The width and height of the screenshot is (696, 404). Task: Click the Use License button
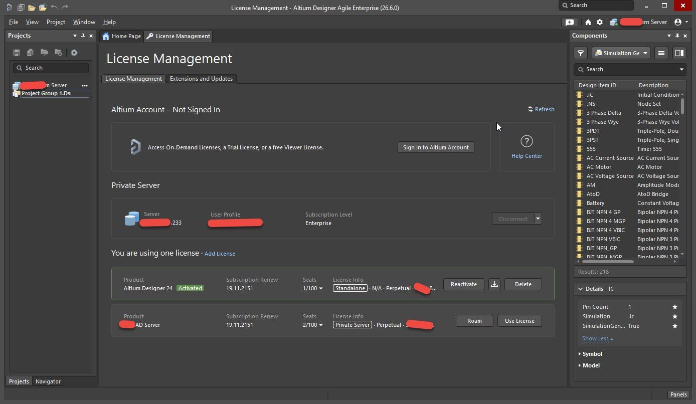[519, 321]
